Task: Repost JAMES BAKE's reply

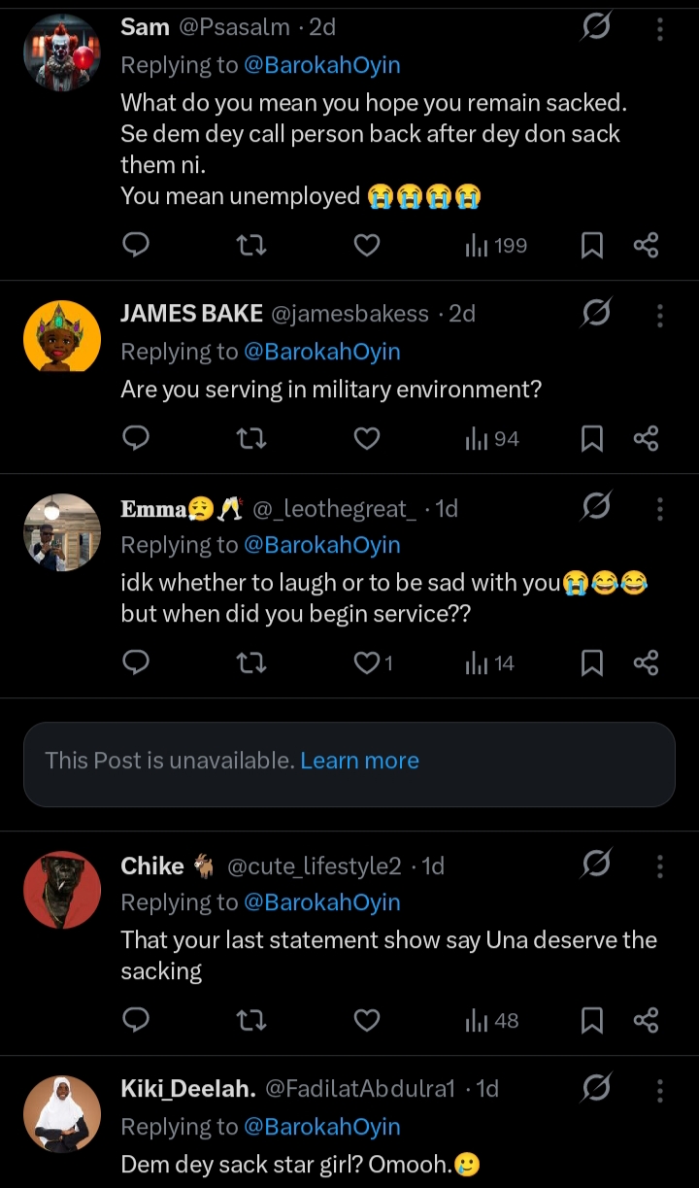Action: [251, 439]
